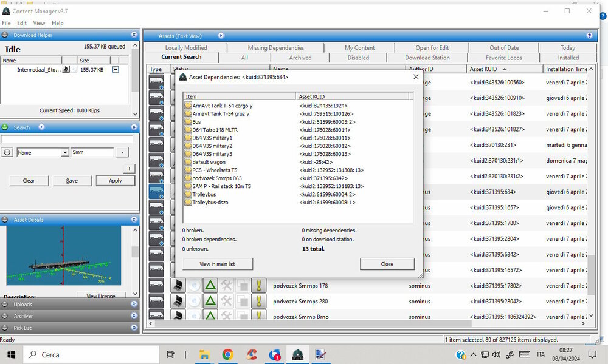
Task: Open Chrome from the taskbar
Action: 227,354
